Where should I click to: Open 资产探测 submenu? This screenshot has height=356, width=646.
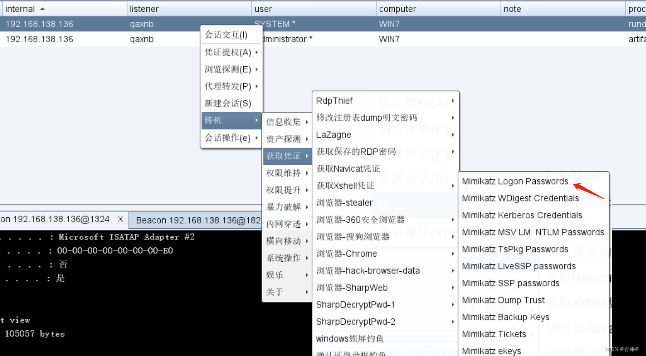coord(287,139)
